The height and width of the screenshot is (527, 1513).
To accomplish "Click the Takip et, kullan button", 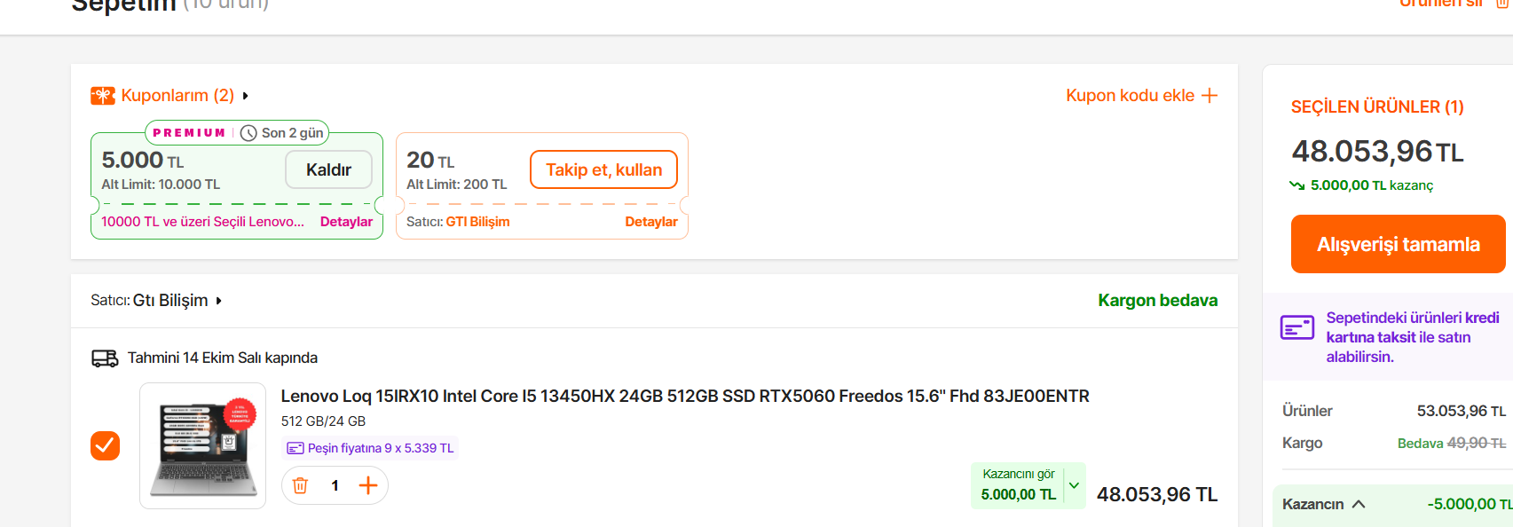I will pyautogui.click(x=603, y=169).
